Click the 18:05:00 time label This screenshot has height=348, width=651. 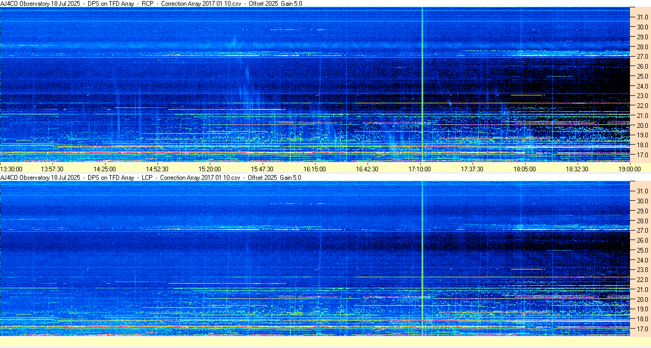[x=524, y=169]
